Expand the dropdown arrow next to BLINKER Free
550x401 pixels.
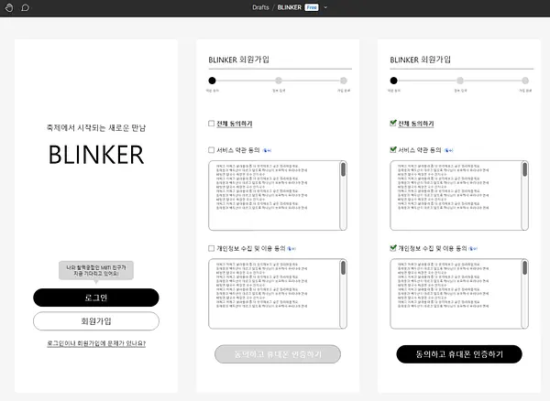[x=325, y=7]
